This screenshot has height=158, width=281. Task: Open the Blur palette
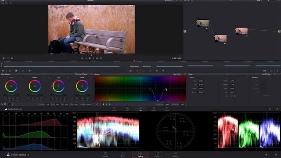(x=157, y=71)
